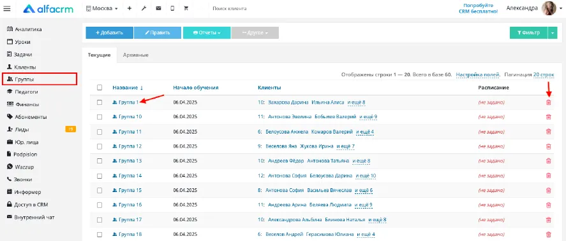Open Педагоги in the sidebar
Viewport: 566px width, 241px height.
click(22, 92)
